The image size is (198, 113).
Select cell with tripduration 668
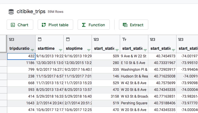(x=21, y=83)
